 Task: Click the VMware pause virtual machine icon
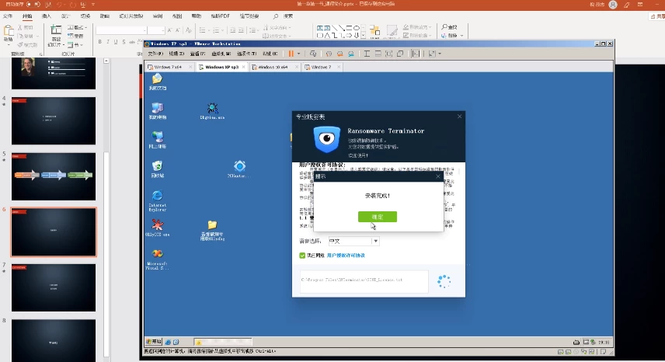tap(291, 54)
